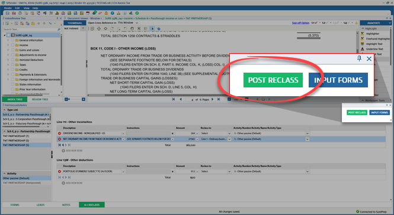Screen dimensions: 394x215
Task: Open the Edit menu
Action: tap(17, 8)
